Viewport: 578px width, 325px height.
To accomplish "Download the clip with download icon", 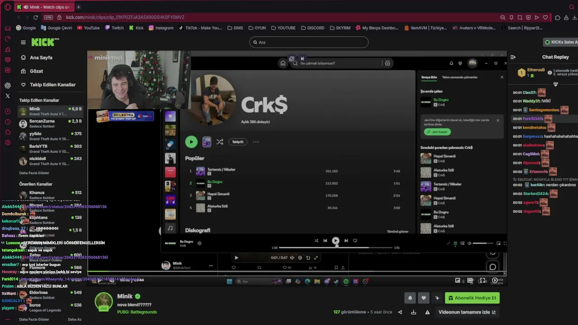I will coord(413,312).
